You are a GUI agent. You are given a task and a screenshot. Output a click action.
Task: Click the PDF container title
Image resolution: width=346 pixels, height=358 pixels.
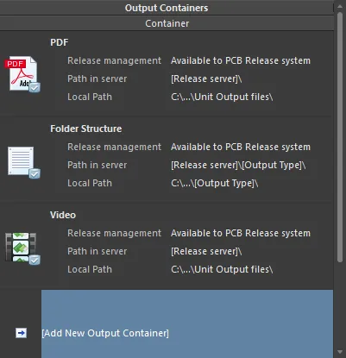60,42
